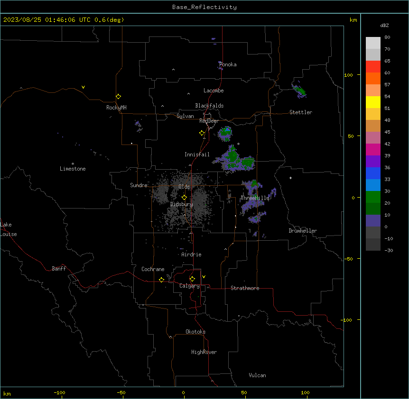Click the Cochrane label
Image resolution: width=409 pixels, height=399 pixels.
tap(153, 269)
